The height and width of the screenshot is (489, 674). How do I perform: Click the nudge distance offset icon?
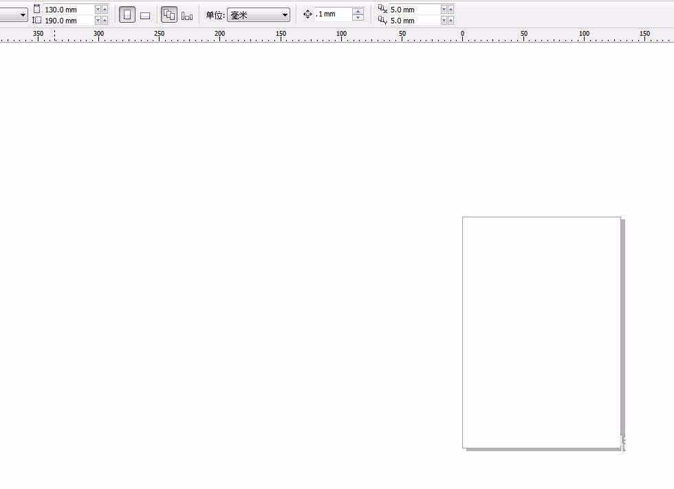coord(307,14)
